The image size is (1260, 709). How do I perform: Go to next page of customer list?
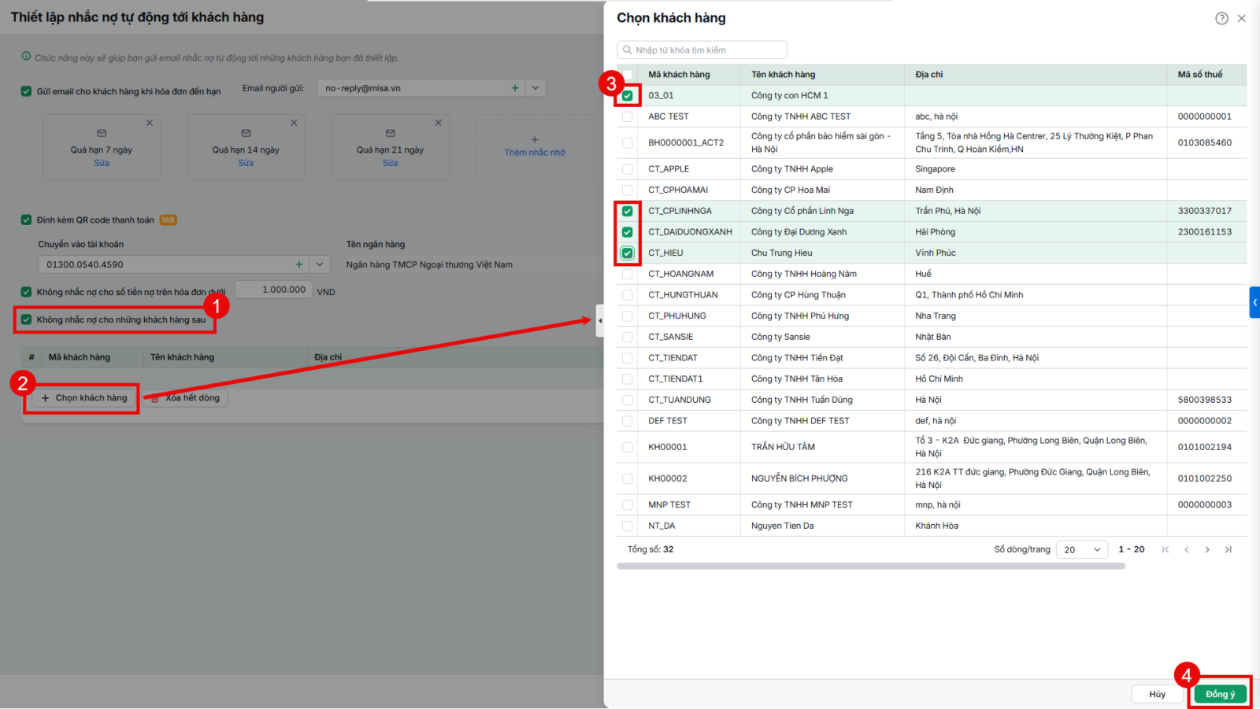pyautogui.click(x=1207, y=549)
